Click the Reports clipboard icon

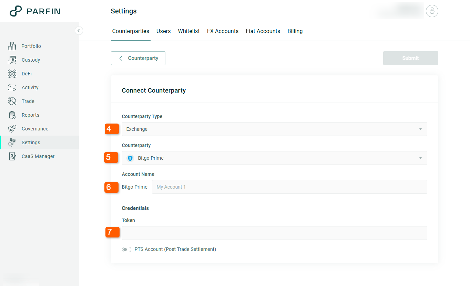click(x=12, y=115)
